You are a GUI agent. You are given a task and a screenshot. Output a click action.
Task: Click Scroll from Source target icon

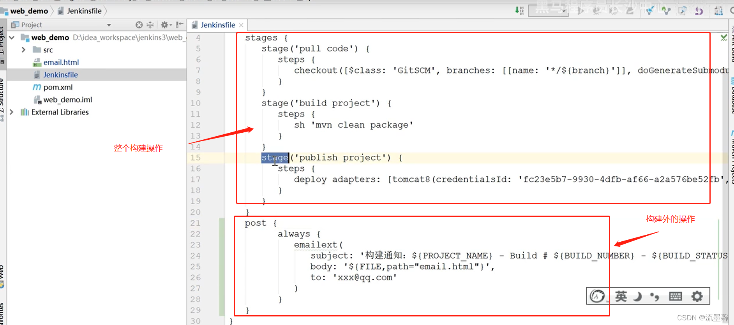[x=139, y=25]
